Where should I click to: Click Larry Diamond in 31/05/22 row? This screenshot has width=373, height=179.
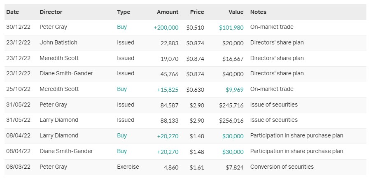[x=59, y=120]
